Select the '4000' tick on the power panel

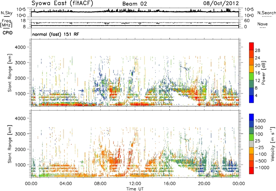tap(20, 47)
